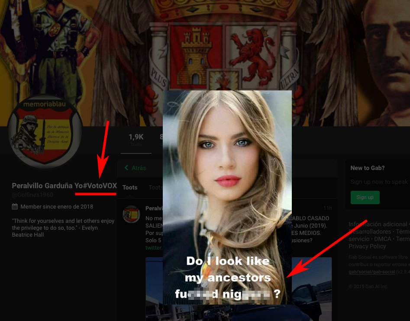The image size is (410, 321).
Task: Open the gab/social/gab-social source link
Action: [x=371, y=272]
